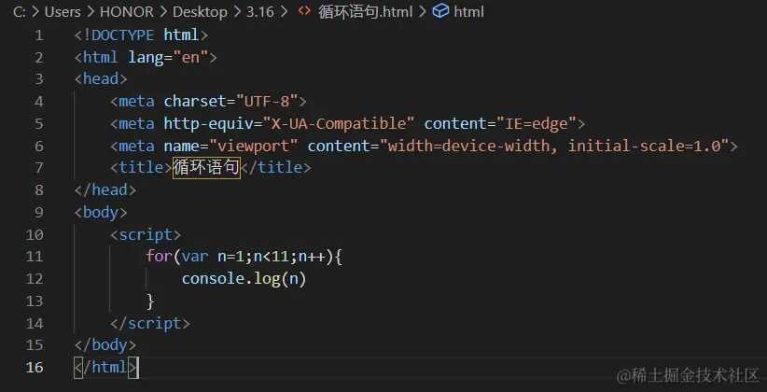Click the http-equiv attribute on line 5

point(208,123)
